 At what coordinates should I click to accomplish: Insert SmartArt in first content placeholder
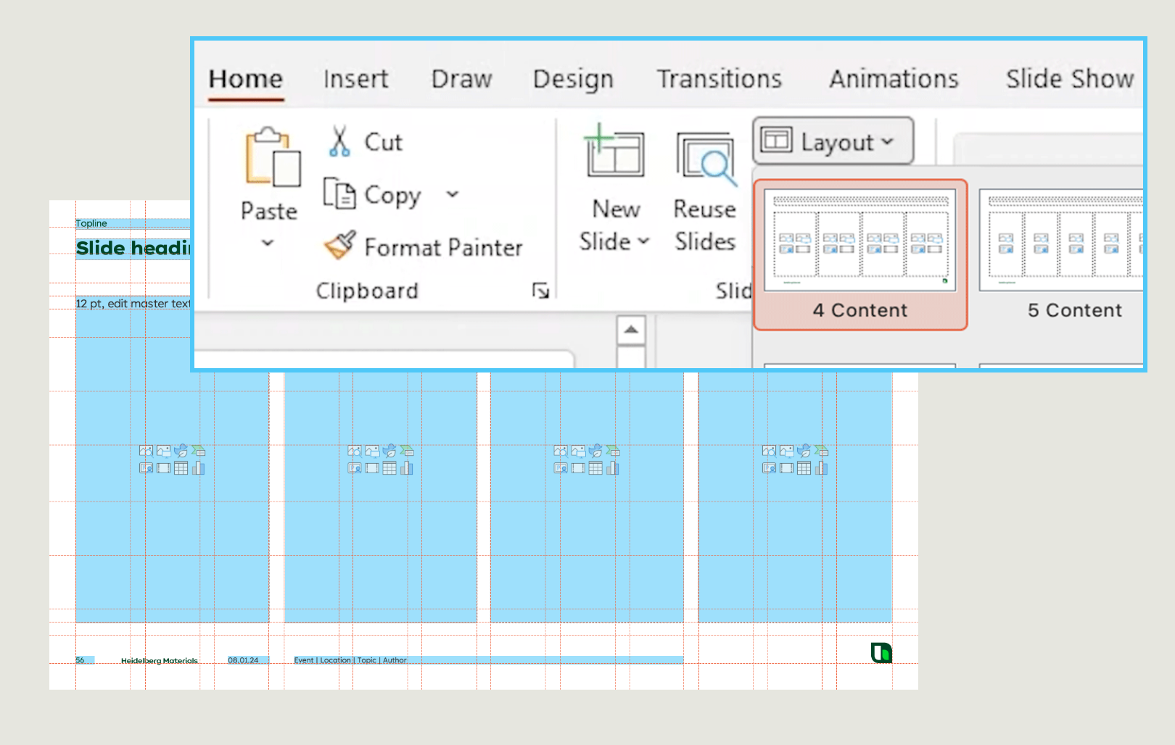click(x=198, y=451)
